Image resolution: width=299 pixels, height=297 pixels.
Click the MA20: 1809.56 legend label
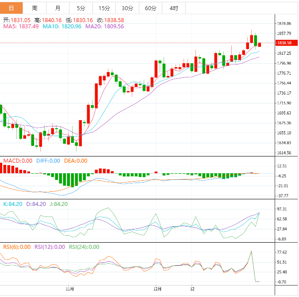(104, 27)
